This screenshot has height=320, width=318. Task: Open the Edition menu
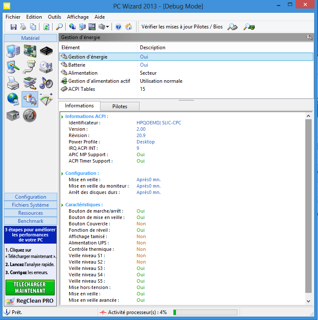pyautogui.click(x=34, y=17)
